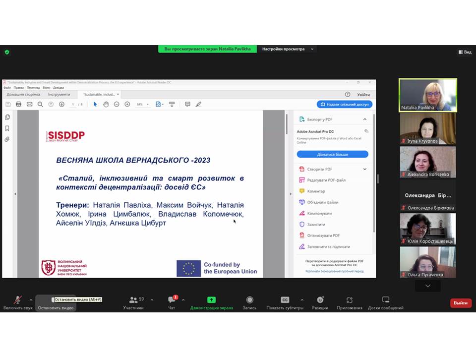The height and width of the screenshot is (357, 476).
Task: Click the document vertical scrollbar
Action: coord(287,124)
